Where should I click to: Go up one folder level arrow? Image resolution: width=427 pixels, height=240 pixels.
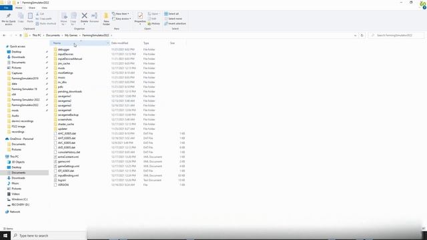[21, 35]
